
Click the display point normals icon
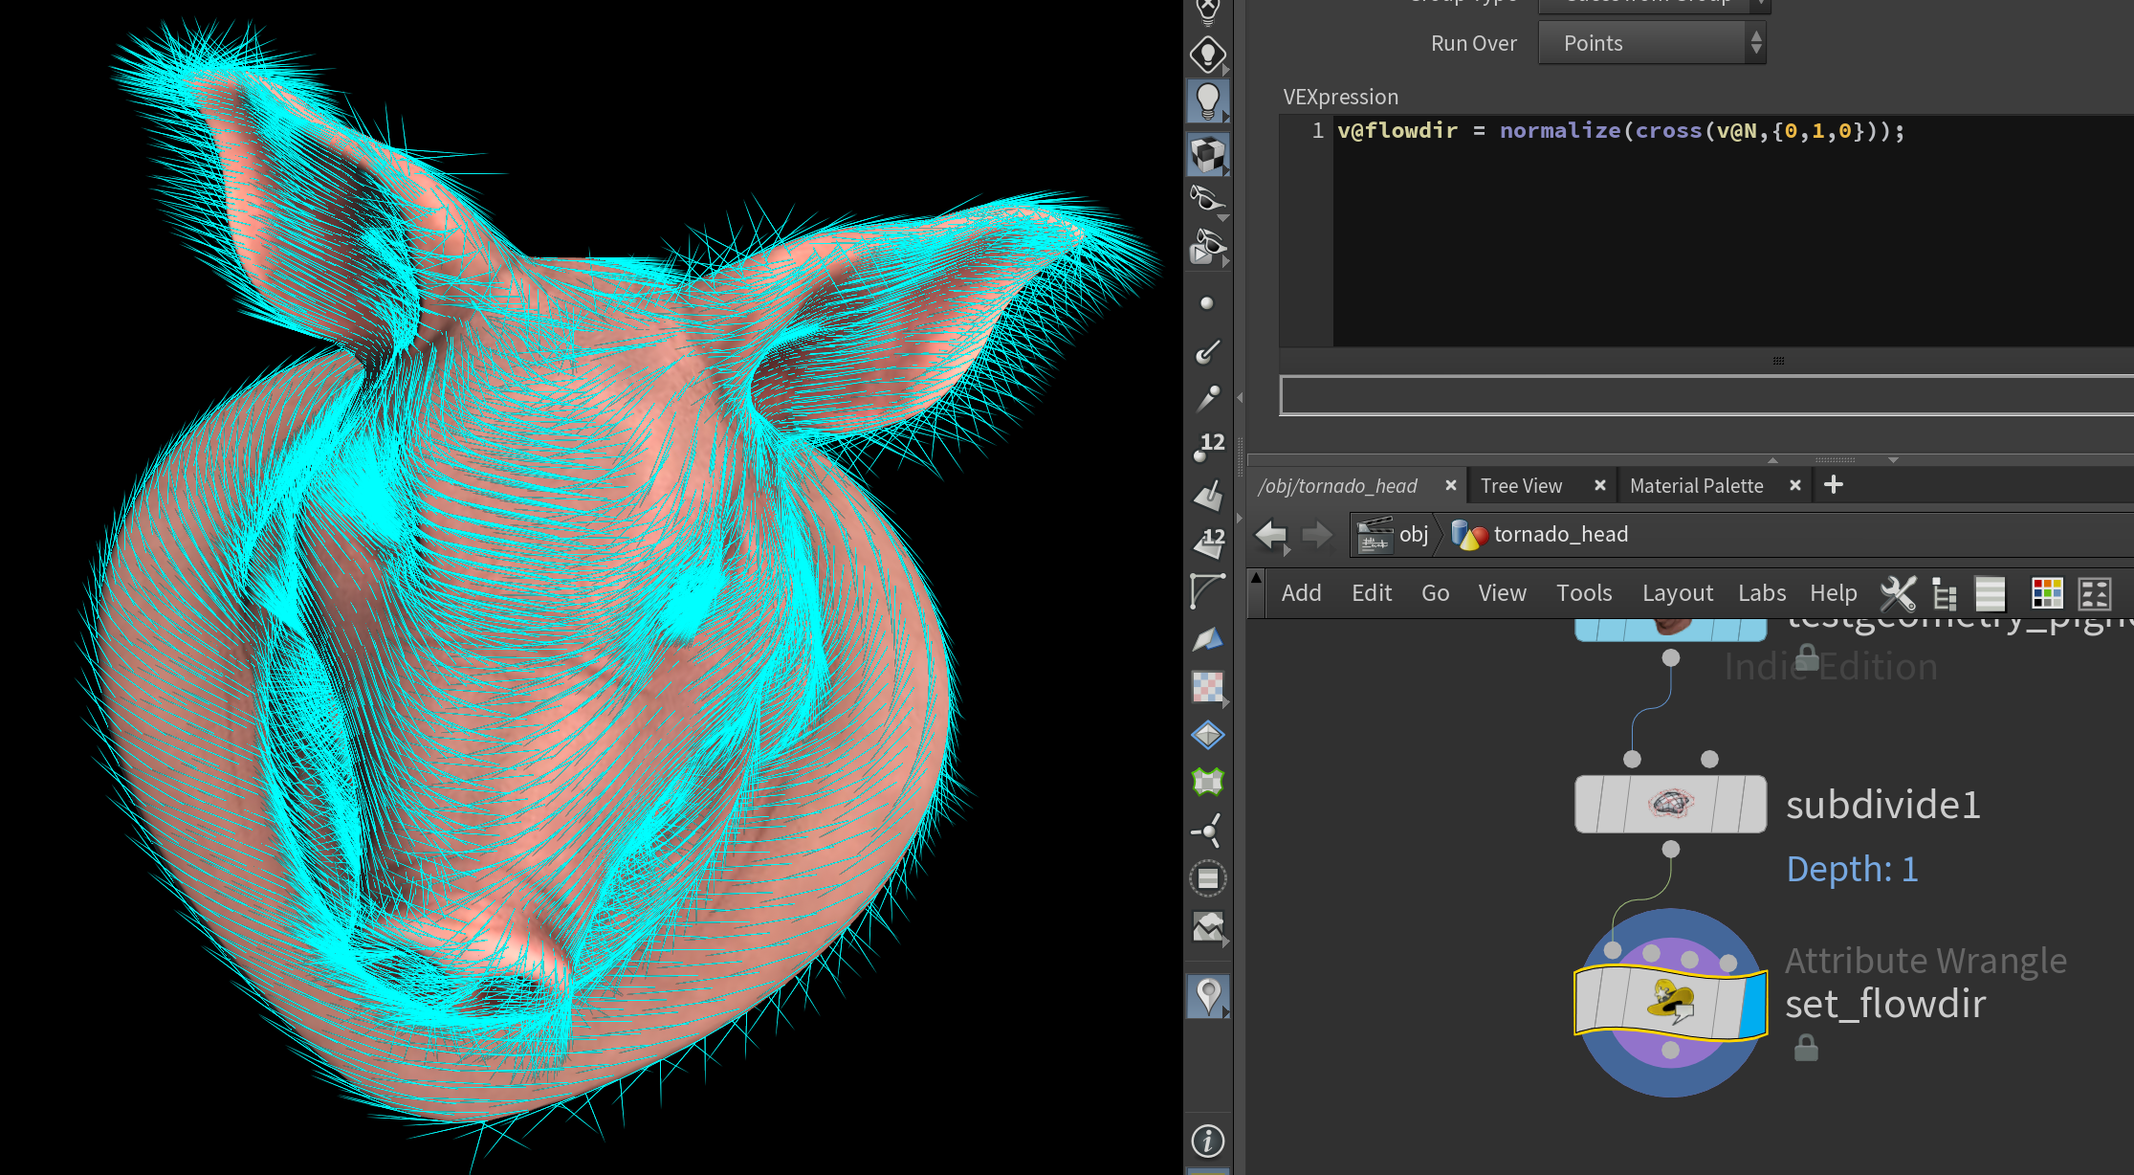coord(1207,352)
